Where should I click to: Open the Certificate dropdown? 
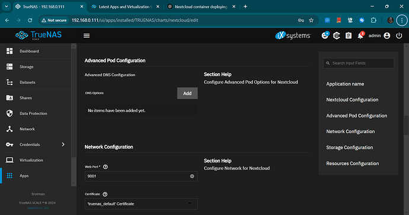tap(141, 204)
